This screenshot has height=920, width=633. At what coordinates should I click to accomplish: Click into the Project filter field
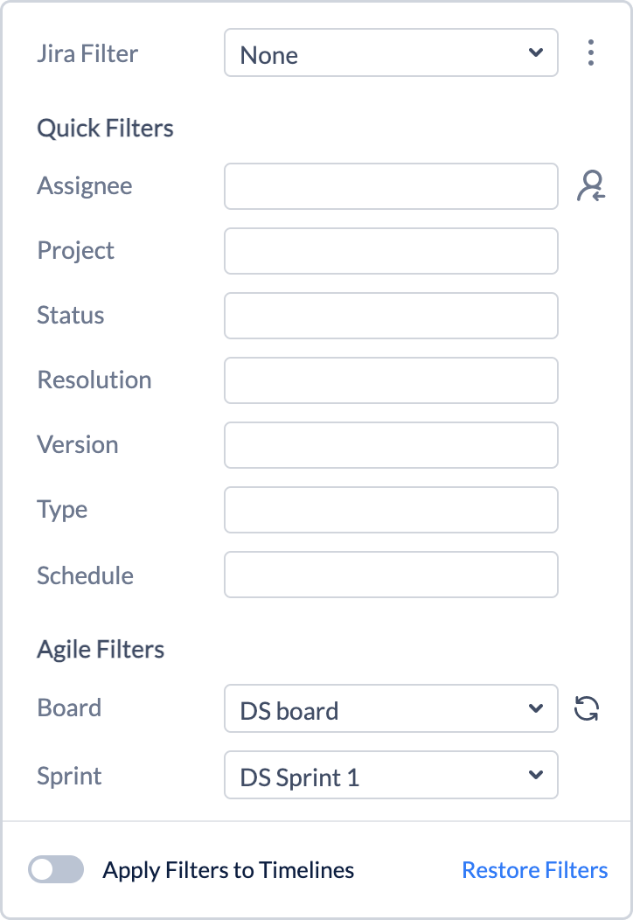391,251
